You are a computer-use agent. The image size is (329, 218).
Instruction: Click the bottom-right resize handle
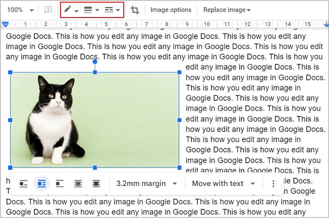pyautogui.click(x=179, y=168)
